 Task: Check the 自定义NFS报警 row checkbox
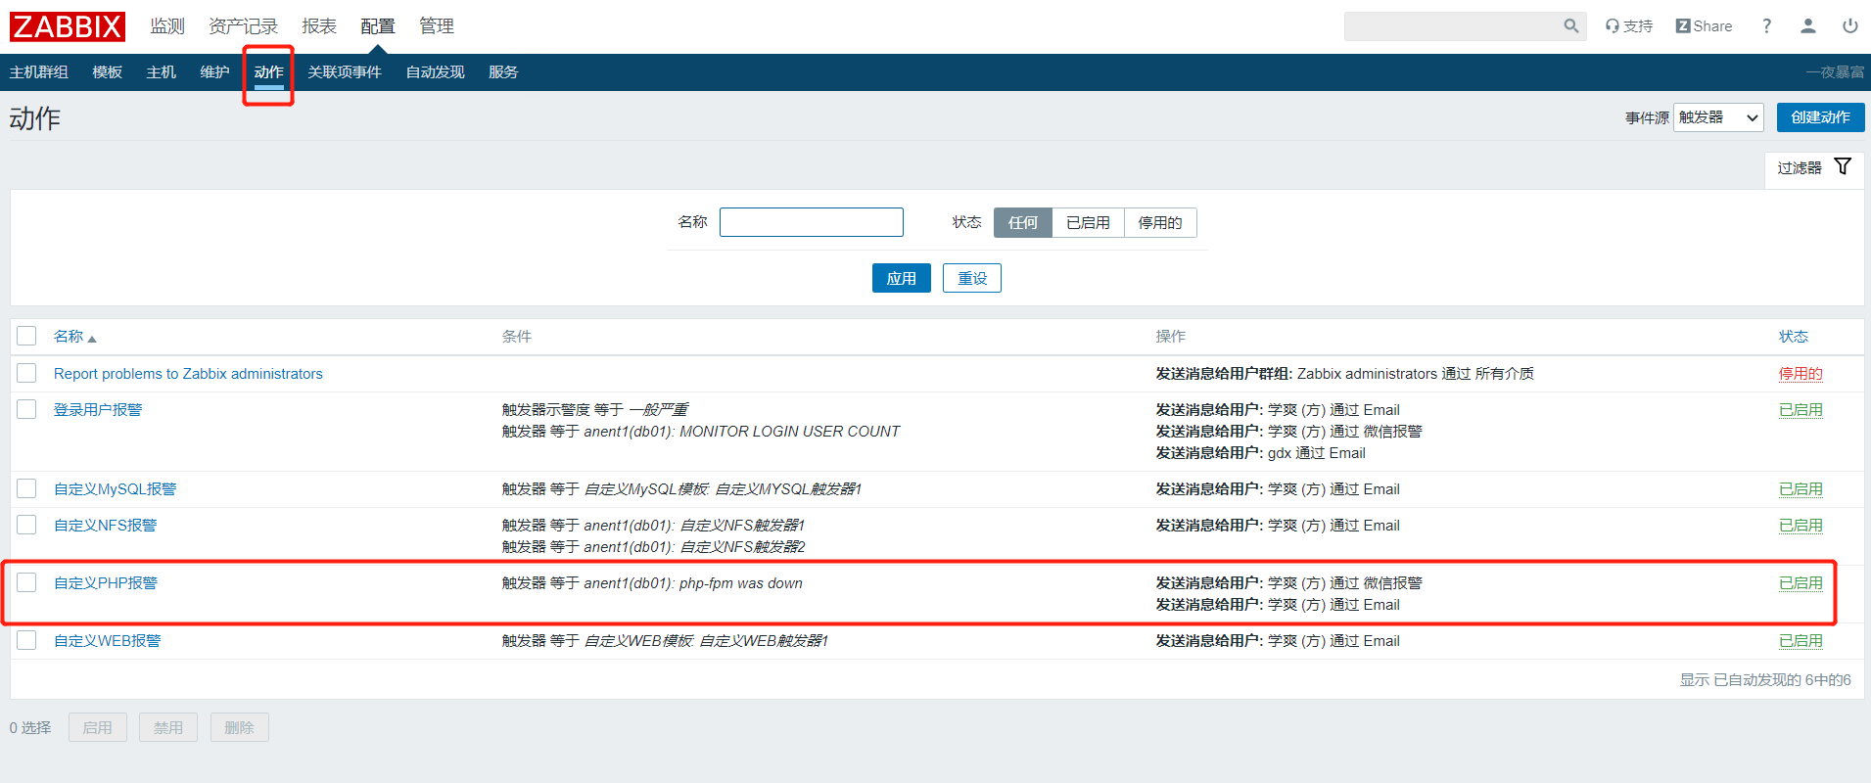(x=26, y=525)
